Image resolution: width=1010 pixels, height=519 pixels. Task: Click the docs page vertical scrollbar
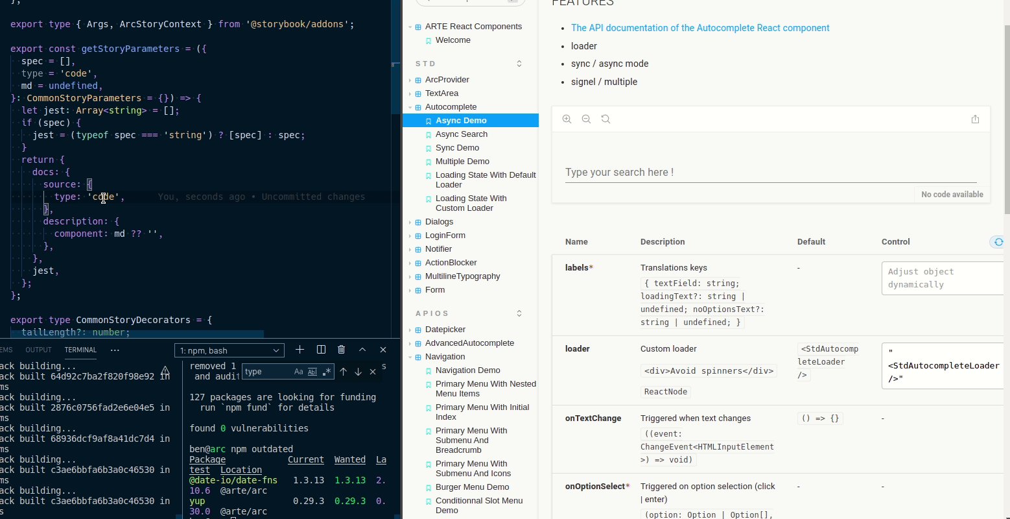(x=1006, y=120)
